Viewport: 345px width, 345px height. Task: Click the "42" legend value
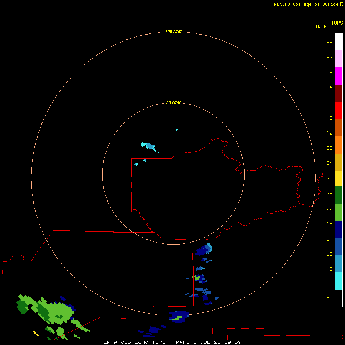click(x=329, y=133)
